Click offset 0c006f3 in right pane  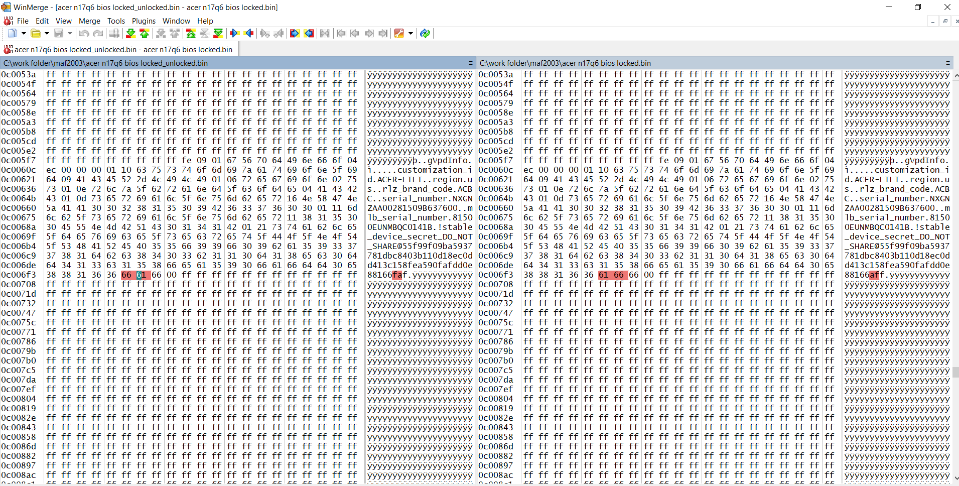click(x=496, y=275)
